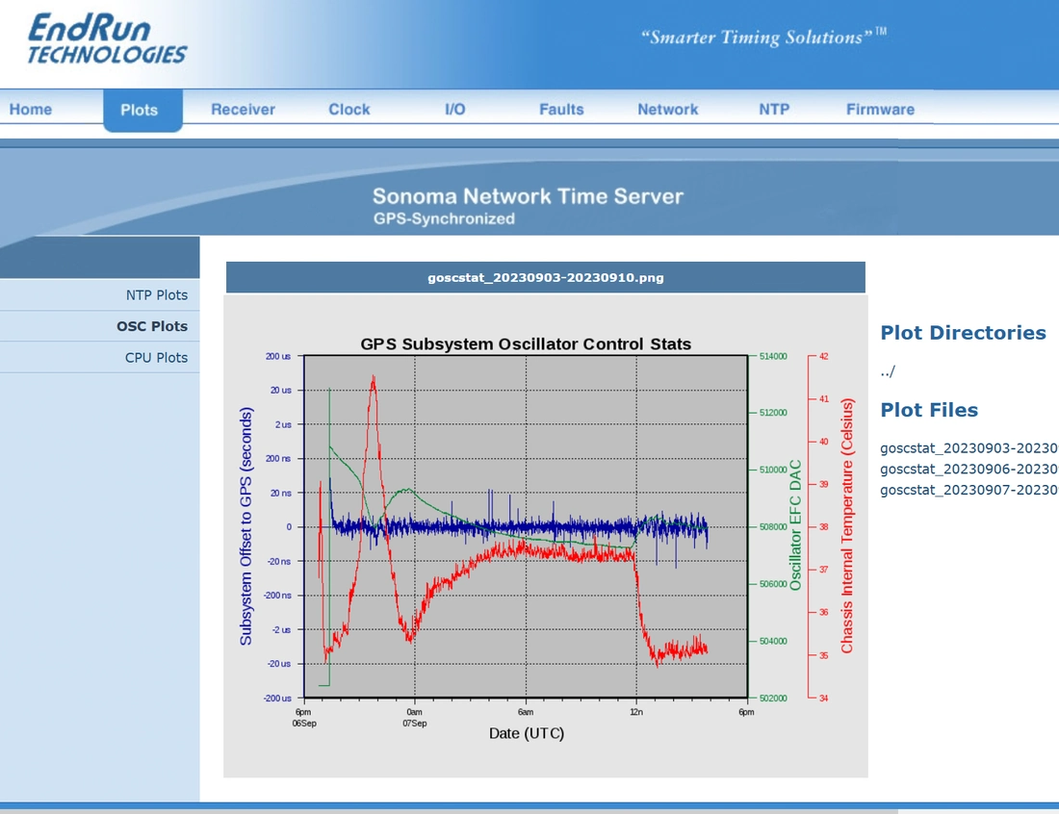Screen dimensions: 1059x814
Task: Switch to the Clock tab
Action: (x=349, y=110)
